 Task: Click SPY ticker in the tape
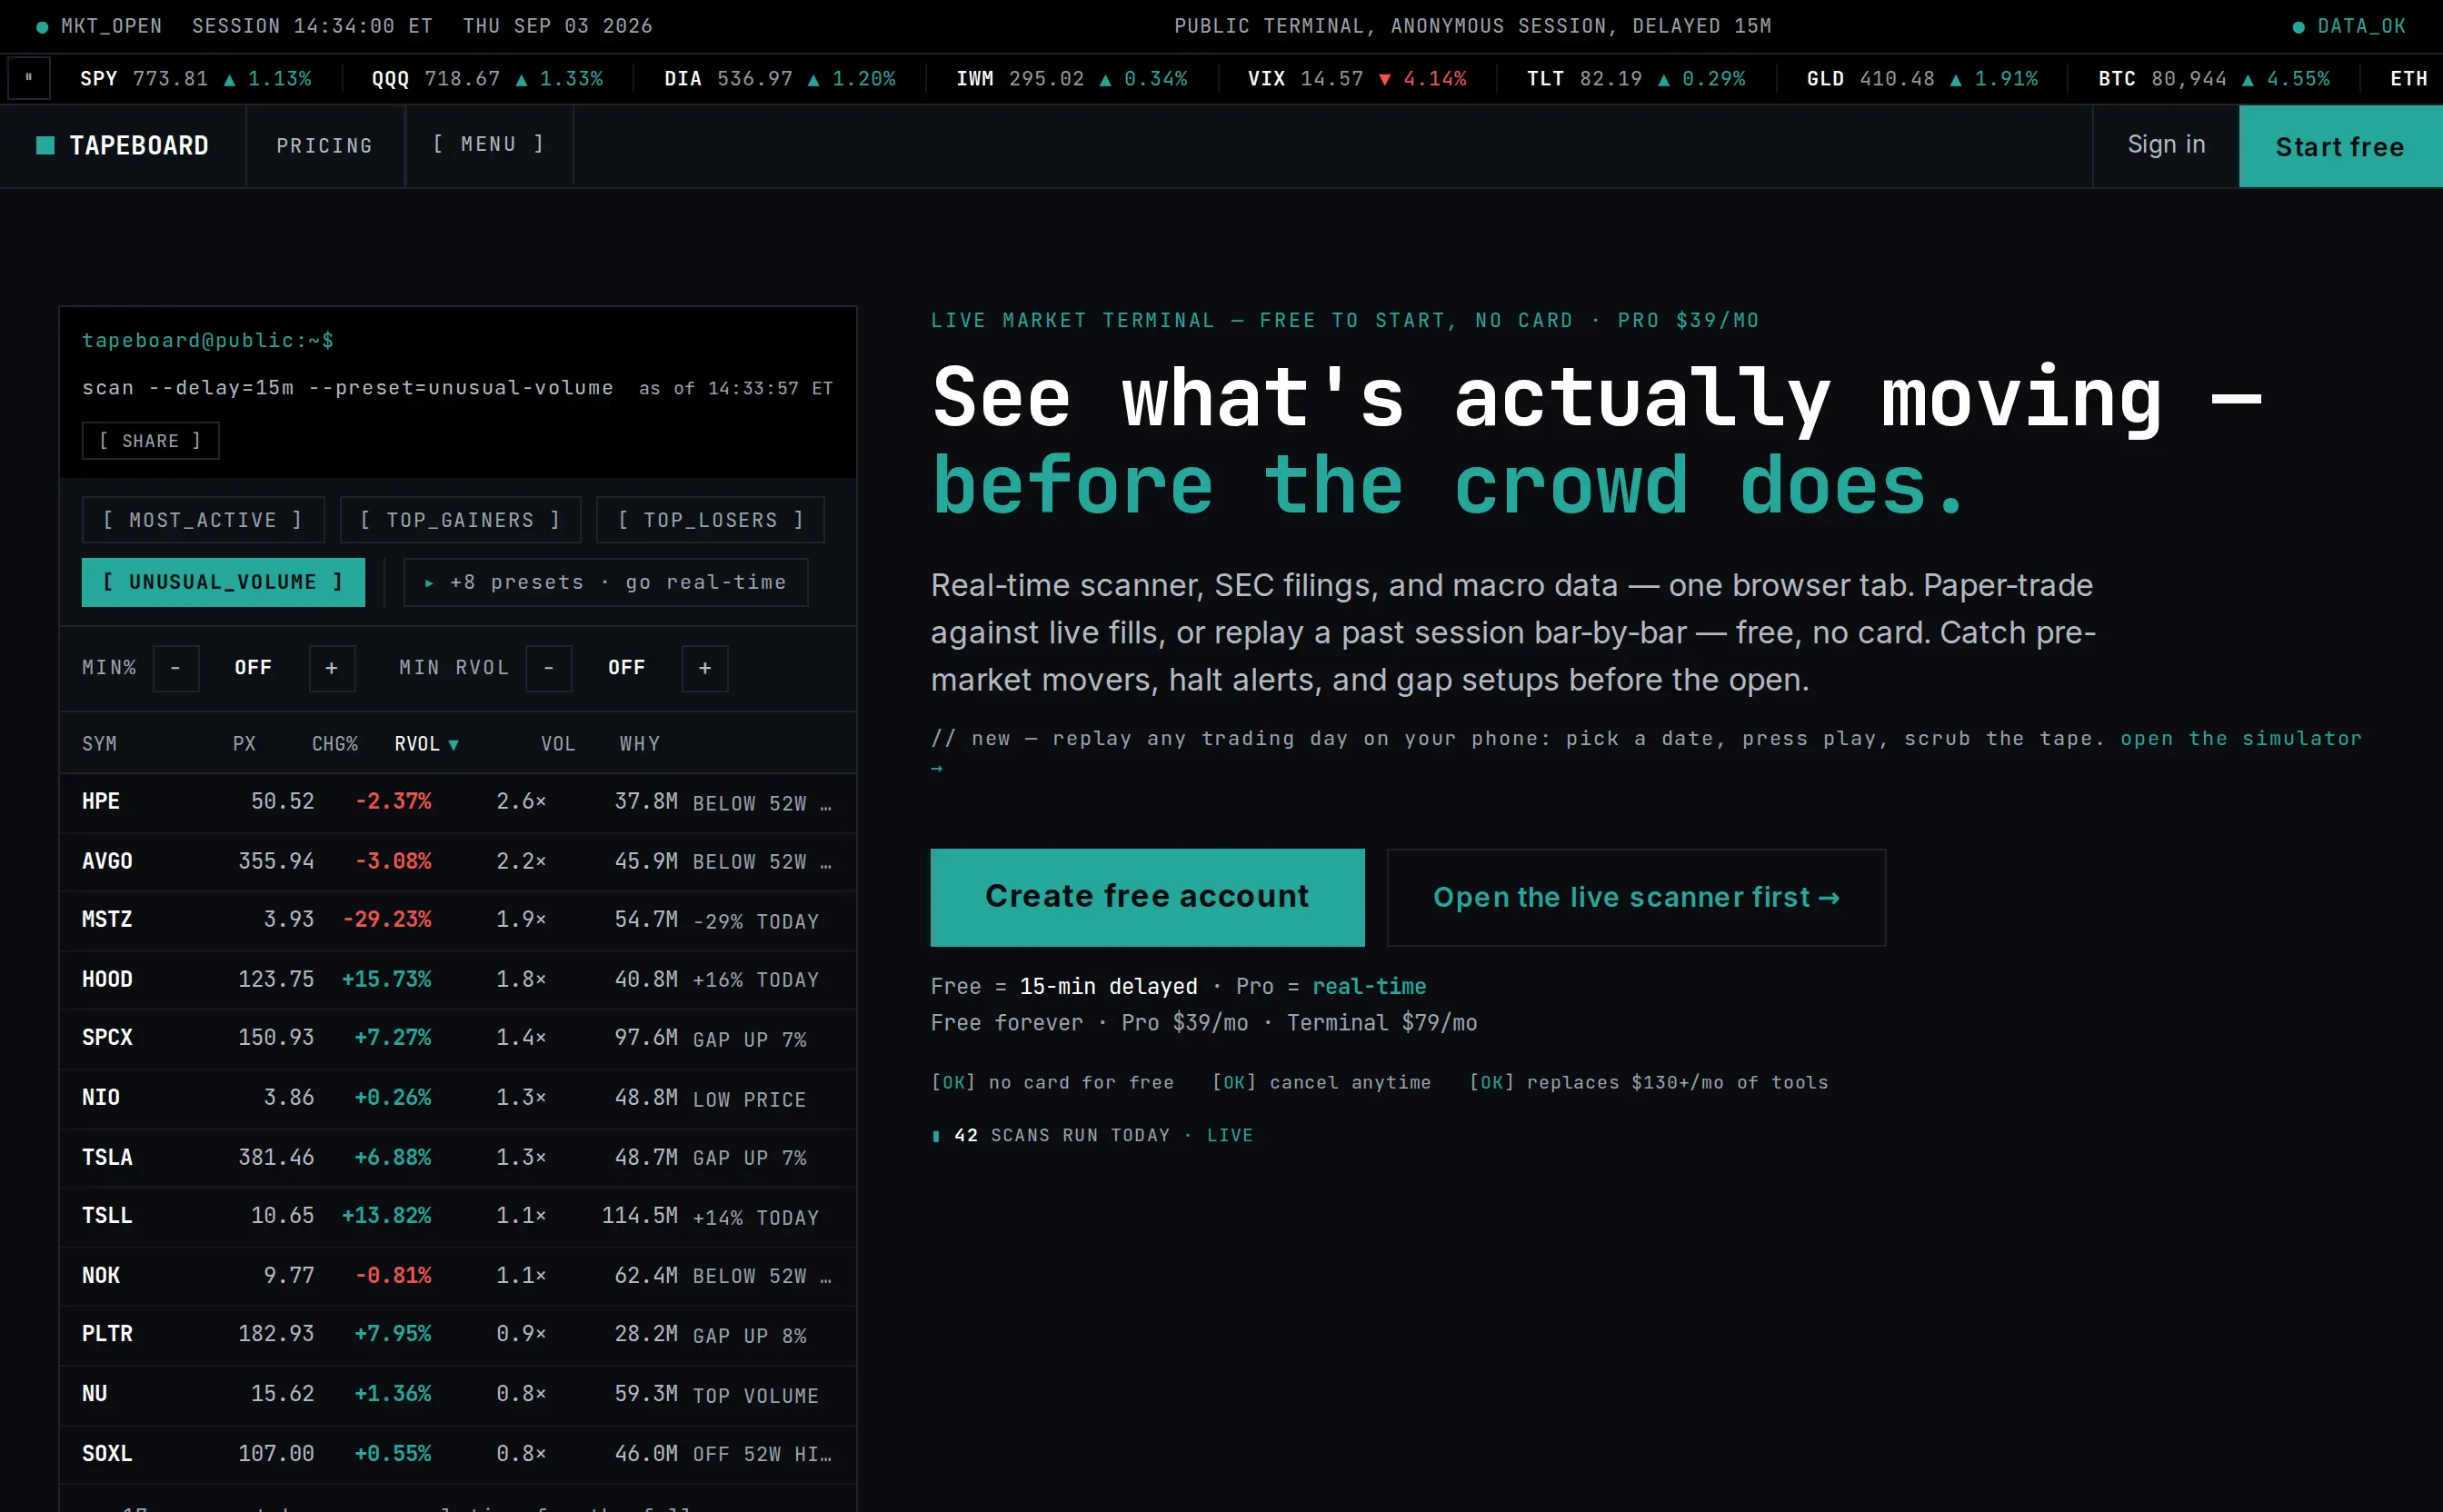[x=195, y=78]
